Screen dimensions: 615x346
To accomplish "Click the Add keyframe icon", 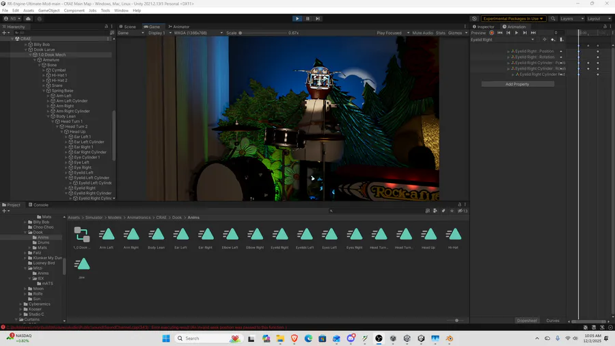I will coord(553,40).
